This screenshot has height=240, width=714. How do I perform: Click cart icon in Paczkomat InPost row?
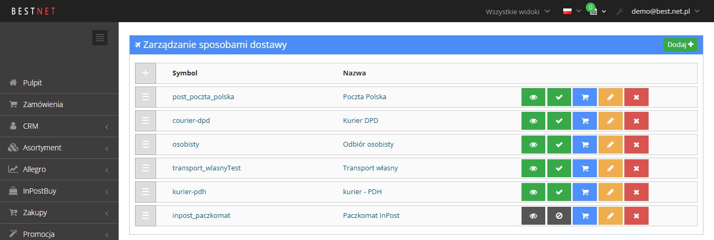click(x=585, y=216)
